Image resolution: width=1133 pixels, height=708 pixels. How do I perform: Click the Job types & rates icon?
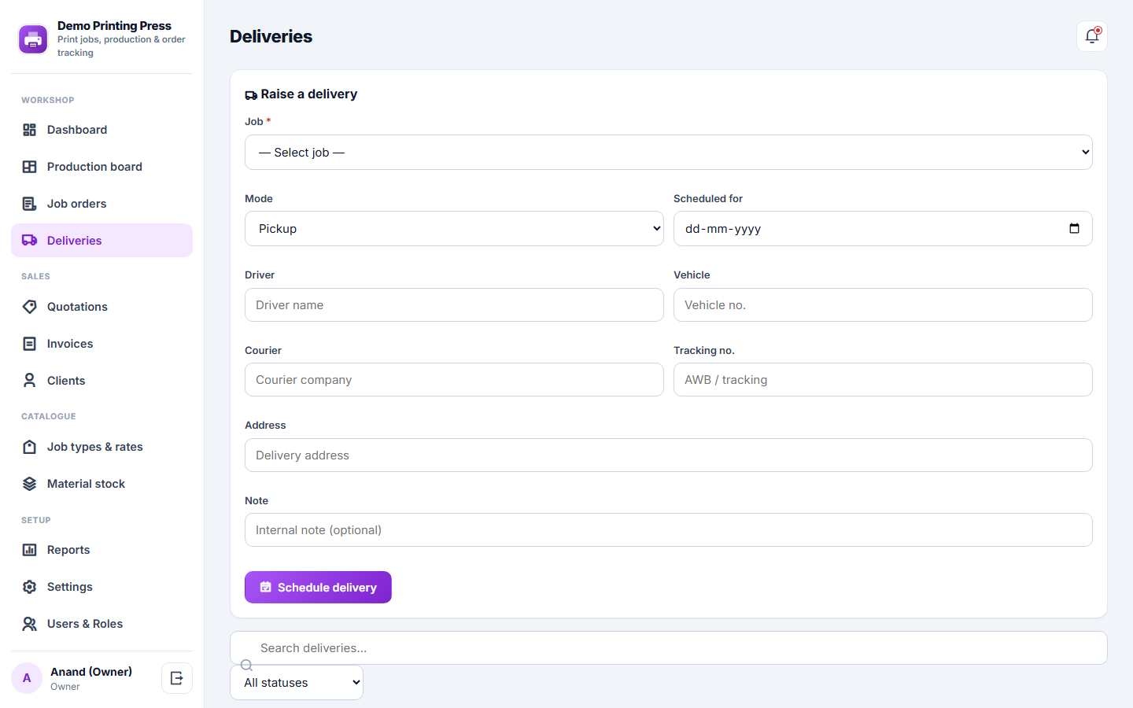30,447
